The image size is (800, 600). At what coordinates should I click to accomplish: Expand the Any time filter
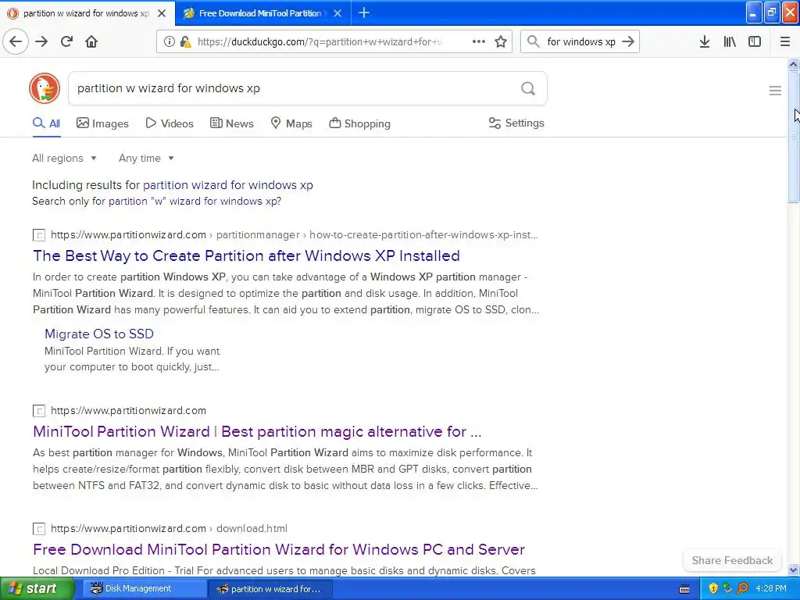click(x=146, y=158)
